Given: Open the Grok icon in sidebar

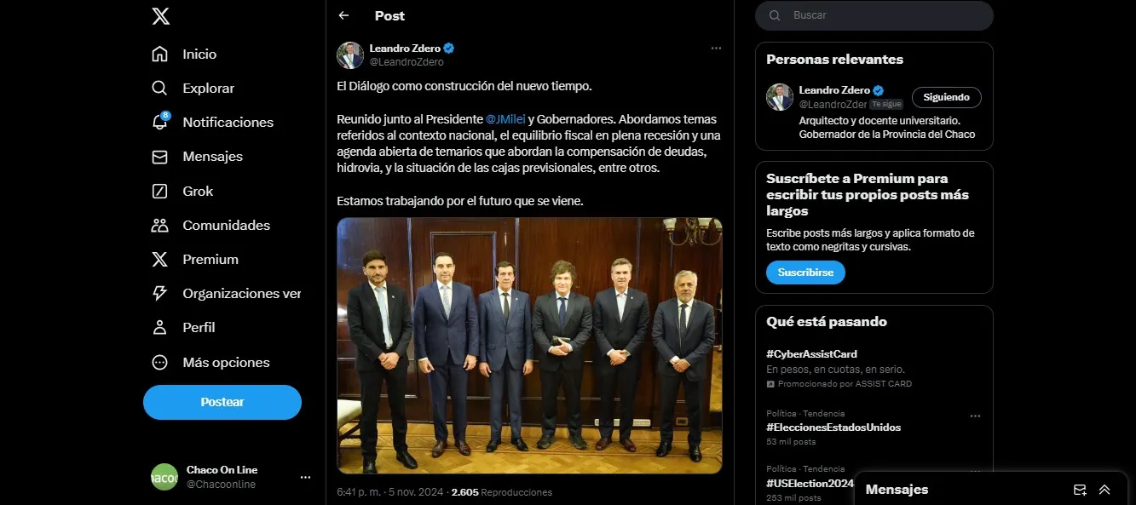Looking at the screenshot, I should tap(159, 191).
